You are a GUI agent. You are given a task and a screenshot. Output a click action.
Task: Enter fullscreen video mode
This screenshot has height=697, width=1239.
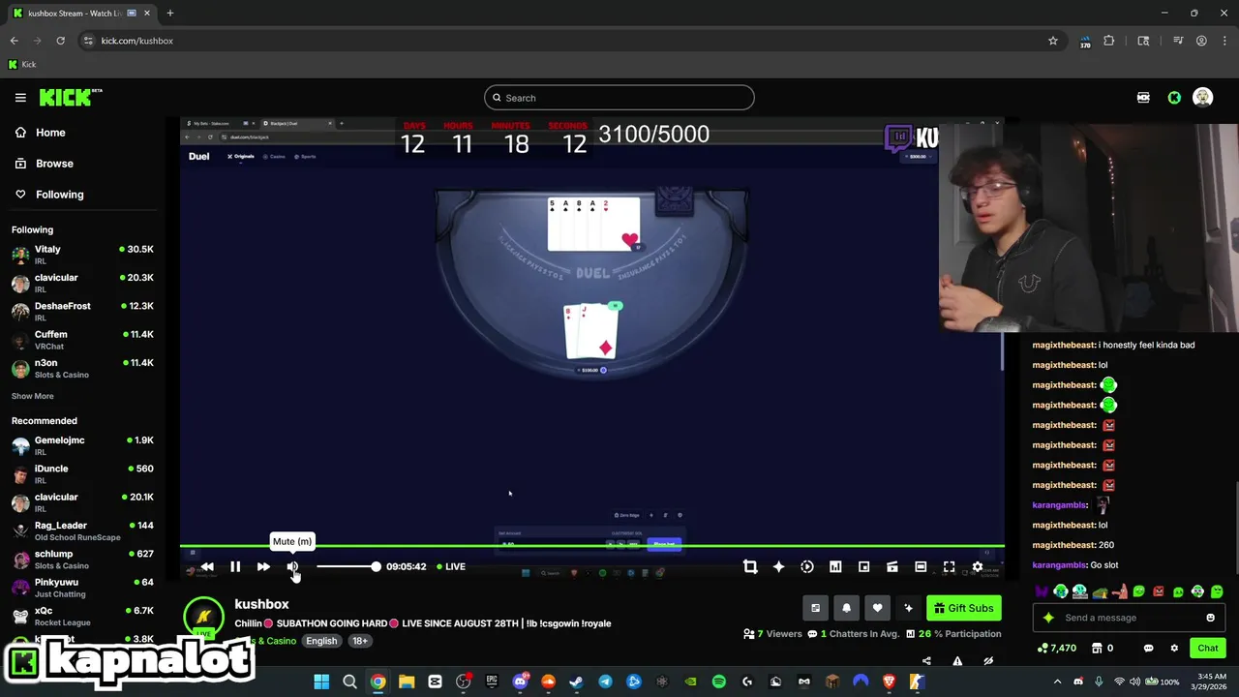(950, 566)
